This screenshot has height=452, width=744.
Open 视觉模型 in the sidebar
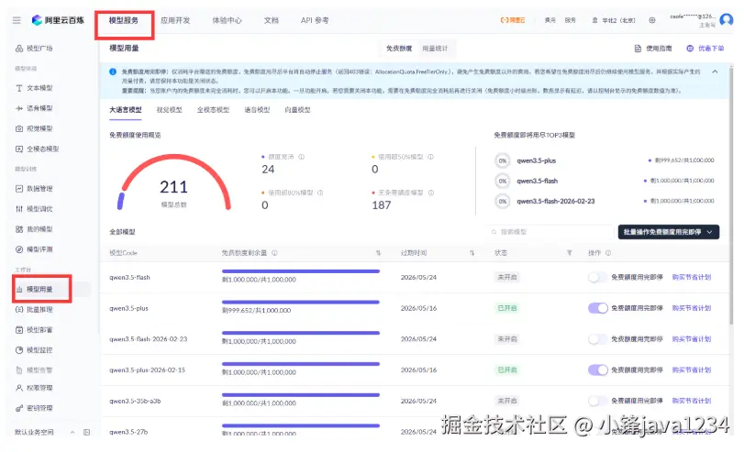coord(34,128)
